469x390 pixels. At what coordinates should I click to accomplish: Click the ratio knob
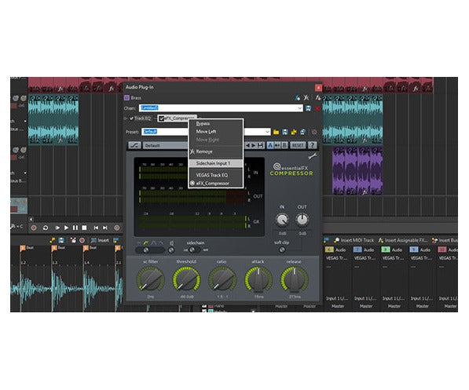click(222, 279)
